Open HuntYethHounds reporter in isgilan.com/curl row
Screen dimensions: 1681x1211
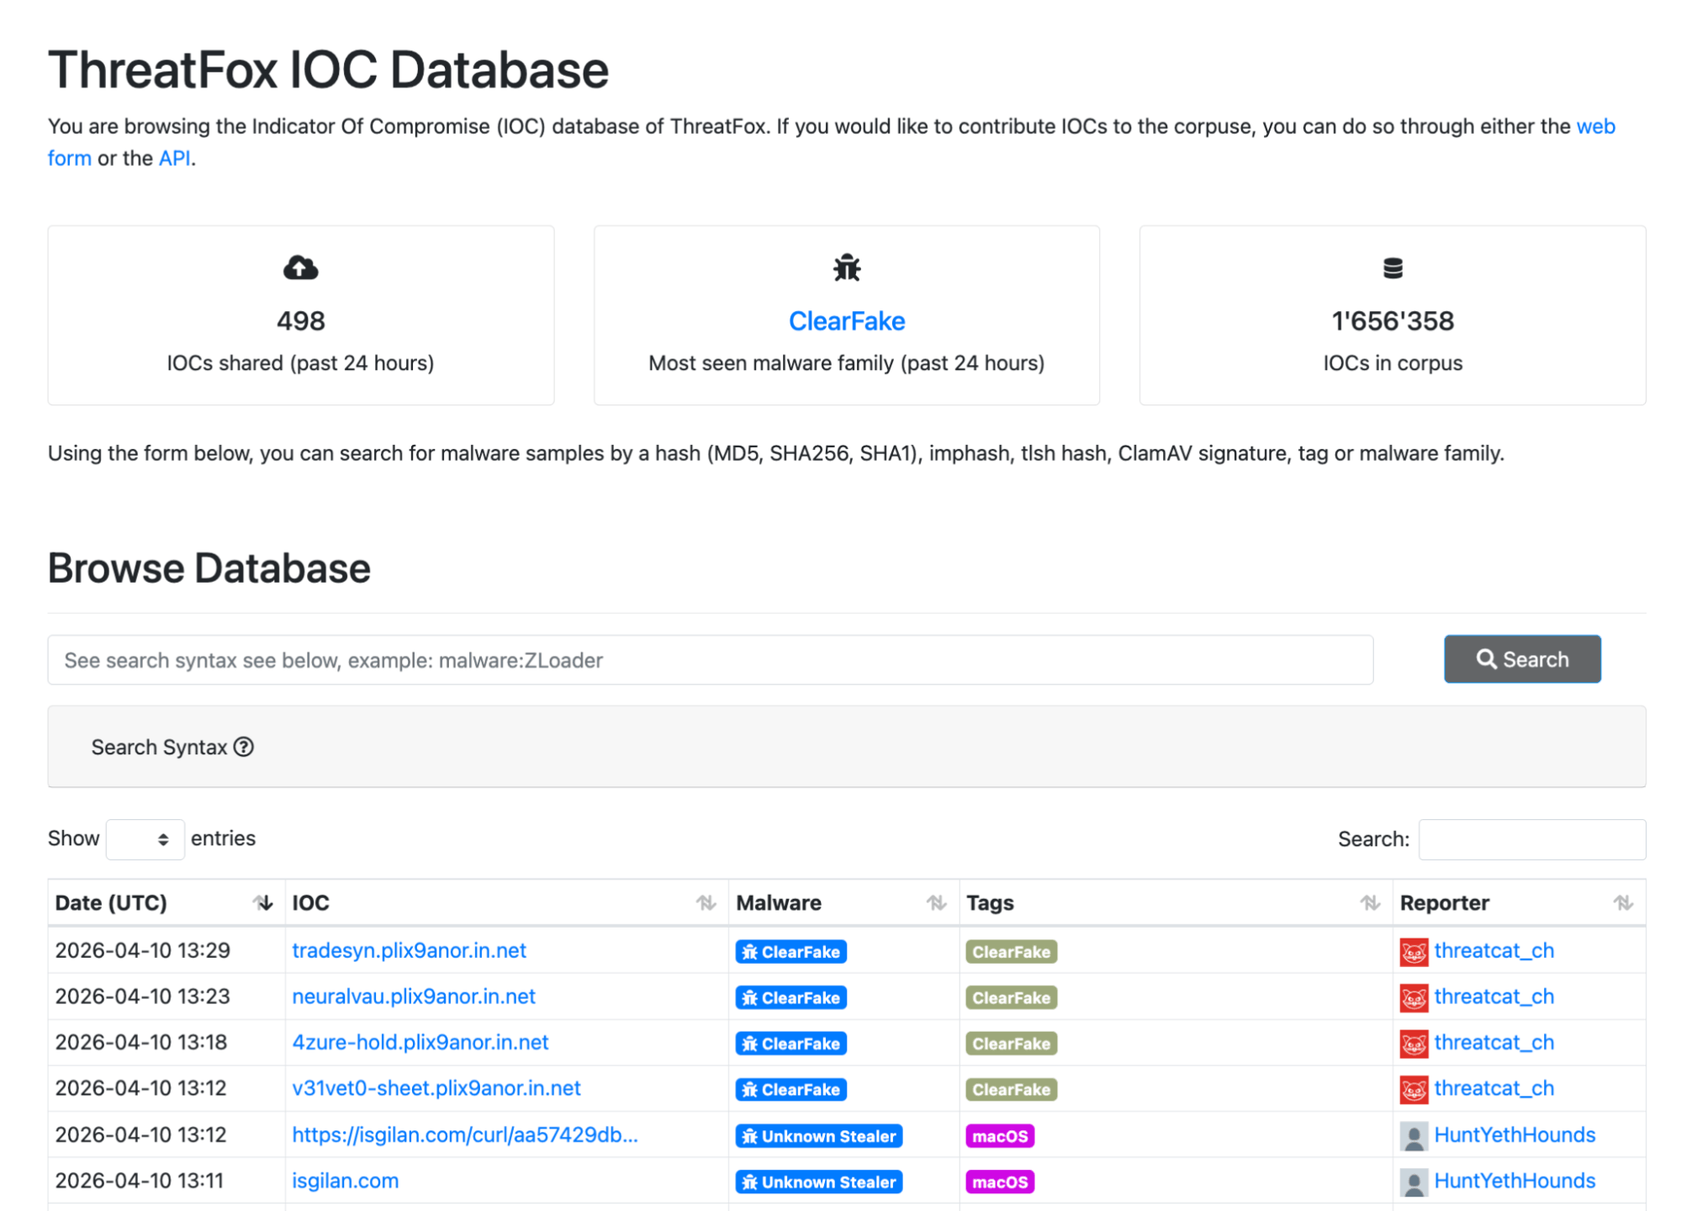(x=1514, y=1134)
